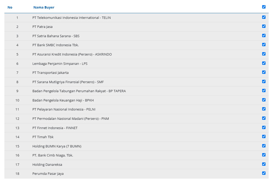Click PT Permodalan Nasional Madani (Persero) - PNM
The height and width of the screenshot is (181, 272).
(71, 119)
